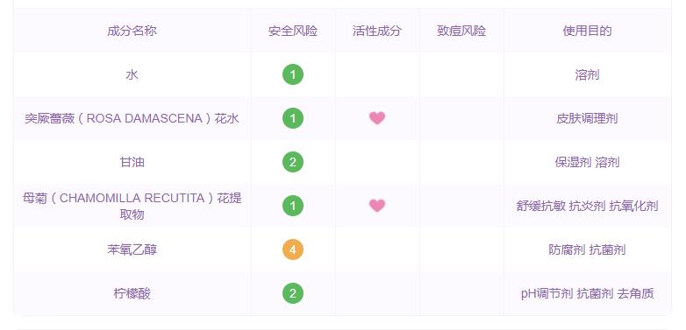Click the pink heart for 母菊花提取物

377,206
